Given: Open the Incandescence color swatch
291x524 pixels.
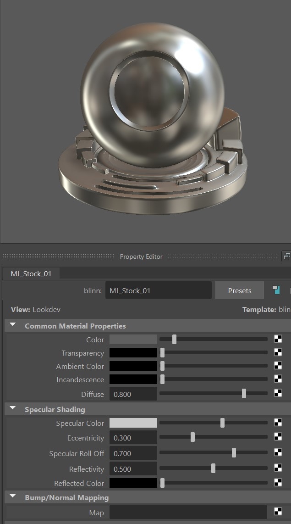Looking at the screenshot, I should (133, 379).
